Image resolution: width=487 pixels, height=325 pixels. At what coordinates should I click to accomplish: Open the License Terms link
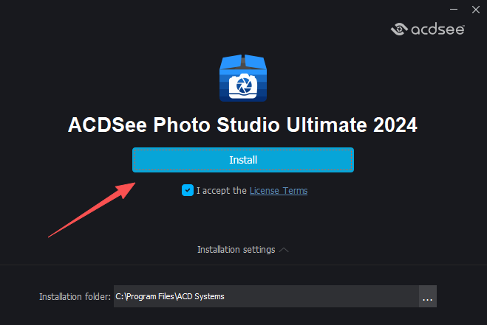point(278,190)
